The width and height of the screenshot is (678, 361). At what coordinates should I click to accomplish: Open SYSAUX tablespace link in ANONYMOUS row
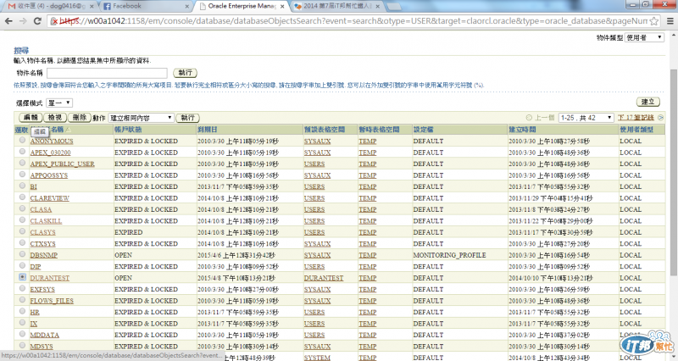pos(317,142)
